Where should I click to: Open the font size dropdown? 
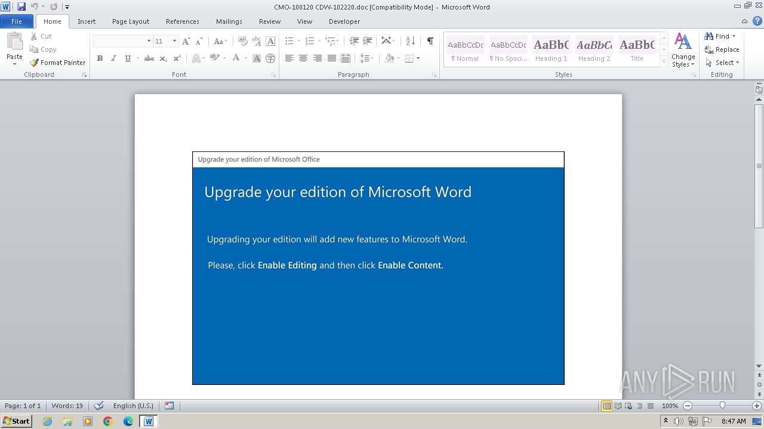pyautogui.click(x=174, y=41)
